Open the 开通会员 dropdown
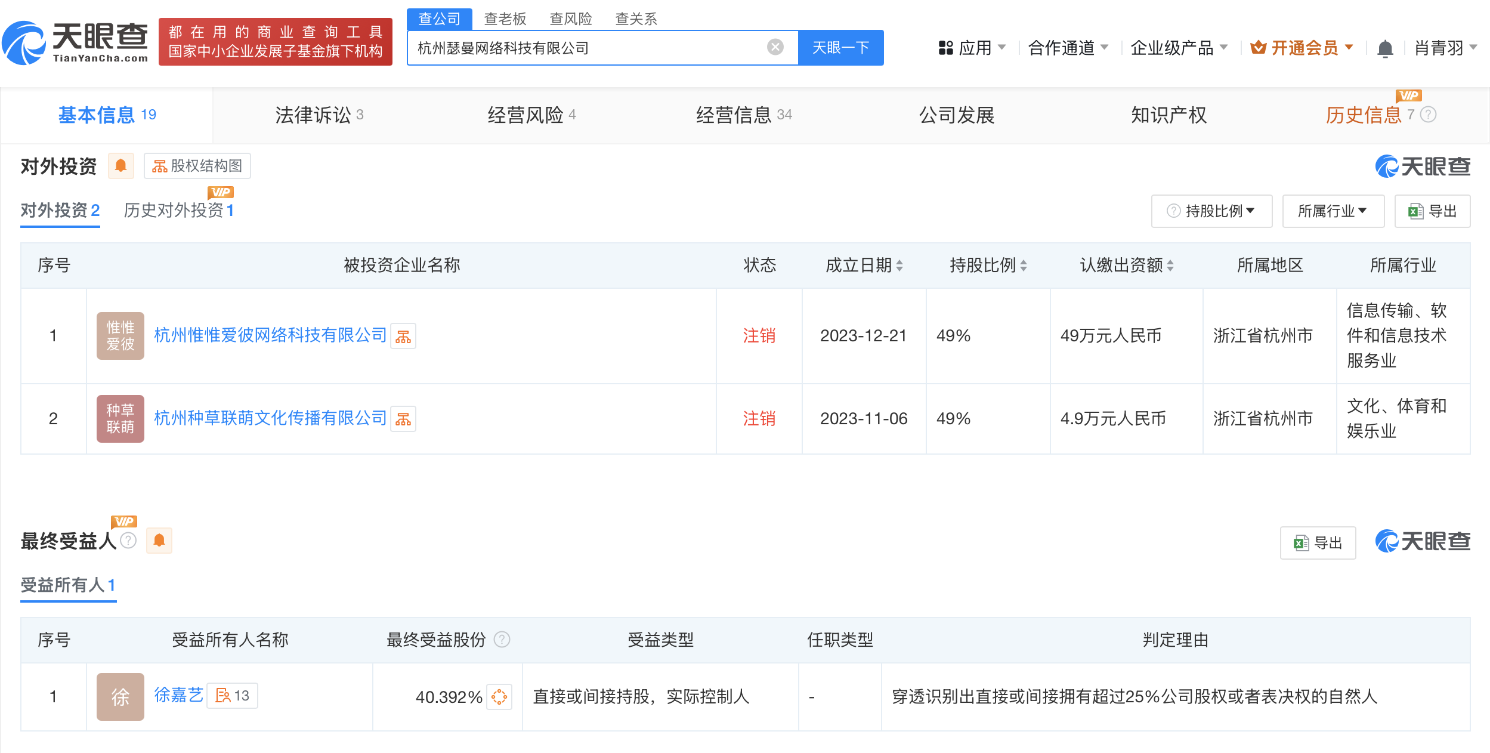The height and width of the screenshot is (753, 1490). click(x=1302, y=48)
